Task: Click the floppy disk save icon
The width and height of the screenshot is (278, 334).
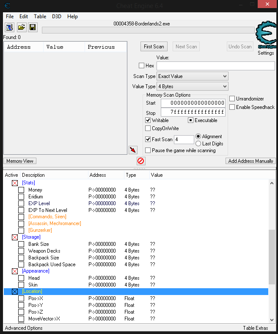Action: click(33, 28)
